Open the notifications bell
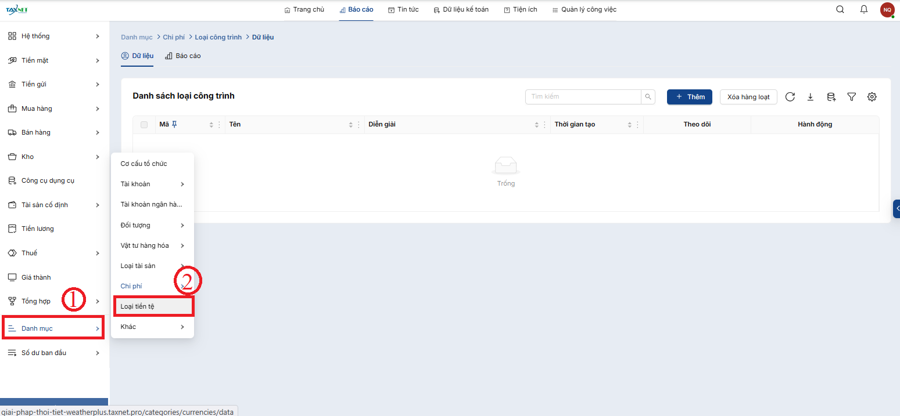Screen dimensions: 900x416 tap(864, 9)
